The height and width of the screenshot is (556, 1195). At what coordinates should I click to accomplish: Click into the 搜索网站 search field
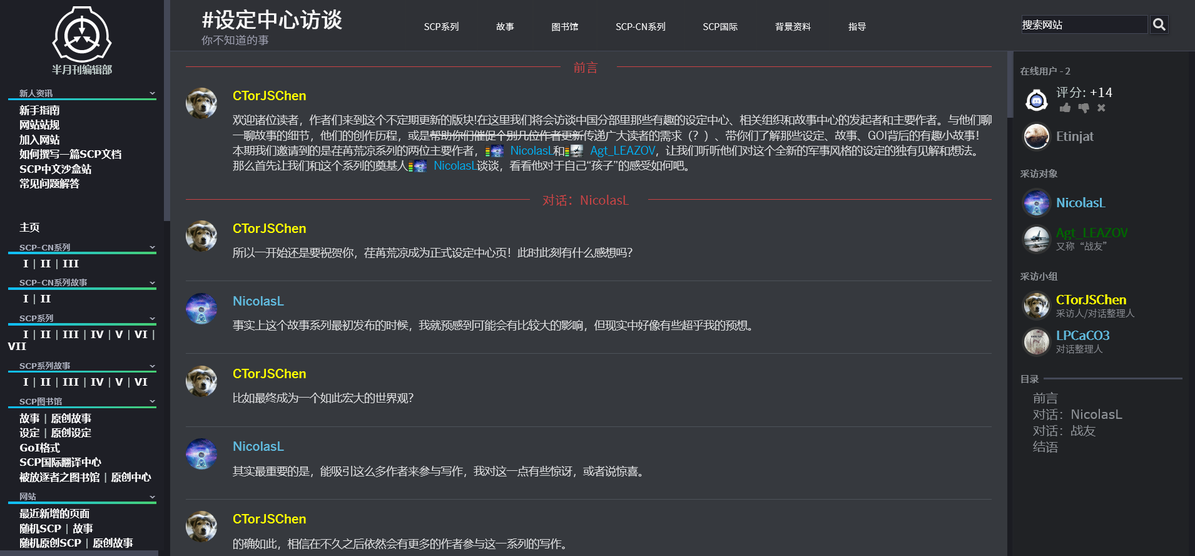[x=1084, y=24]
